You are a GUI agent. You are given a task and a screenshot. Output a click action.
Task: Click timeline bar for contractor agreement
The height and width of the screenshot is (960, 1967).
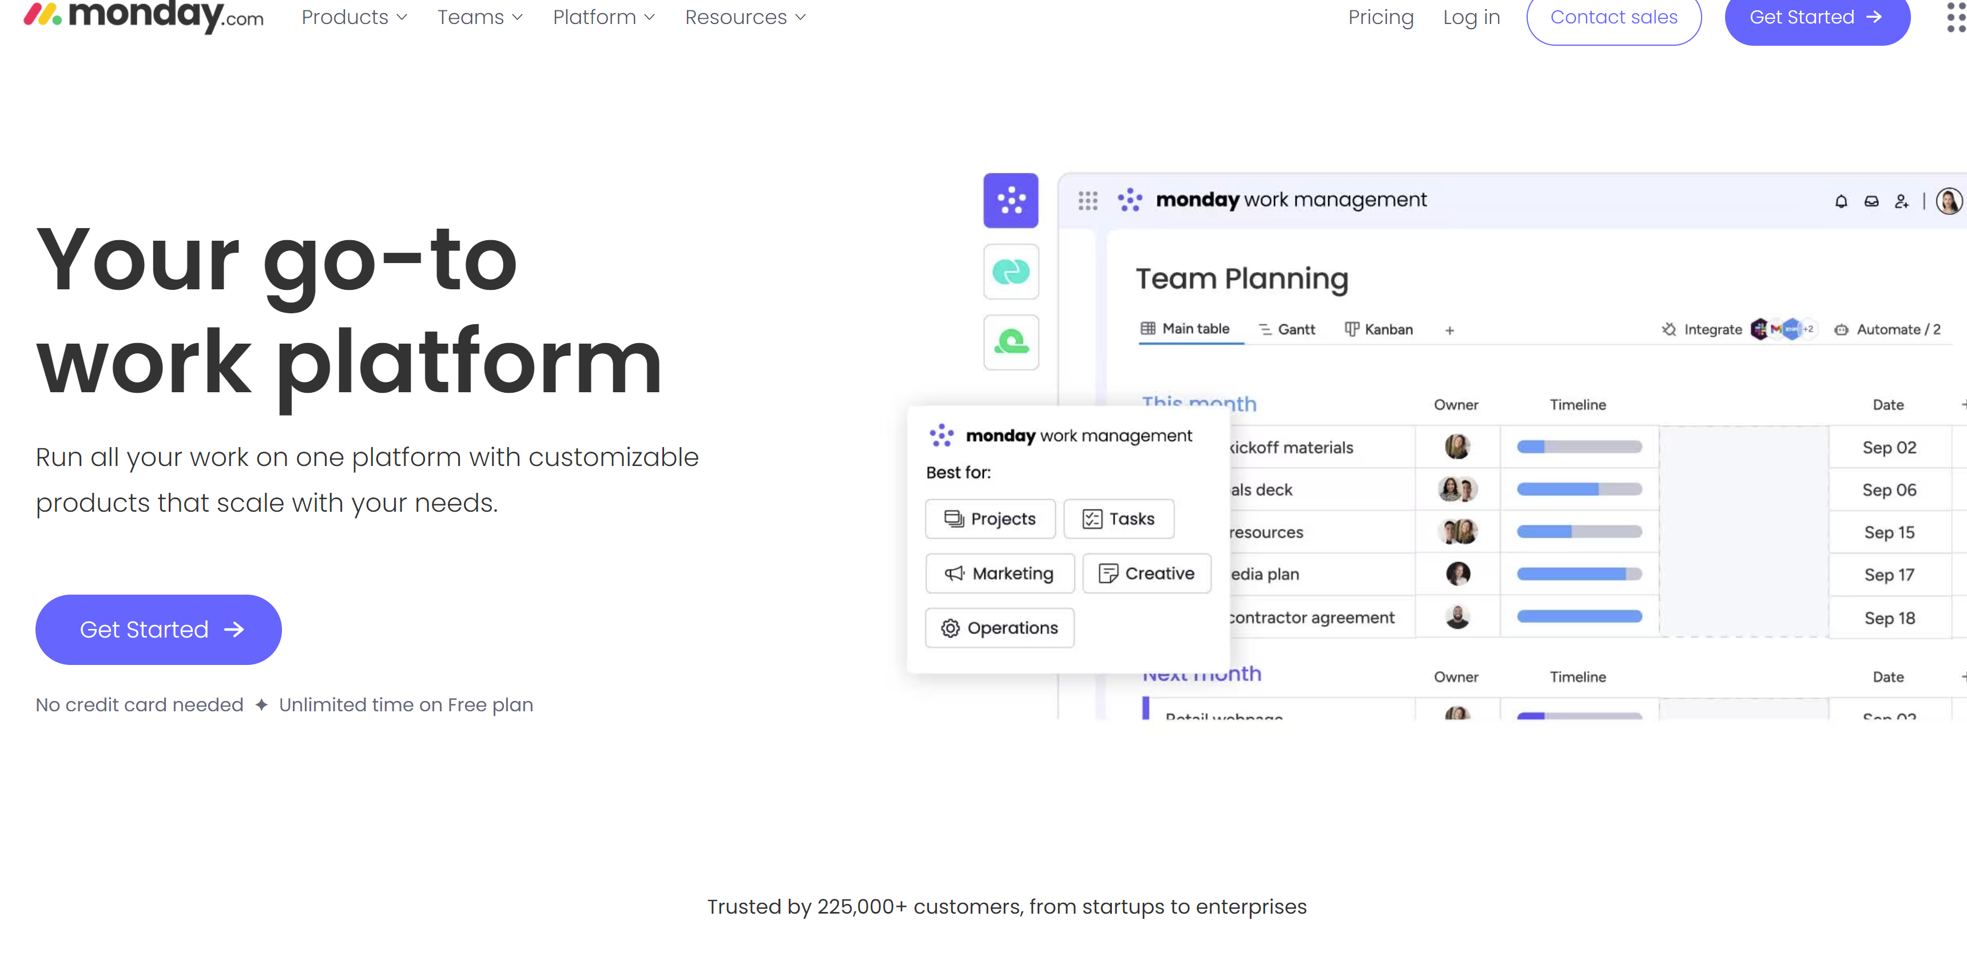(1579, 616)
